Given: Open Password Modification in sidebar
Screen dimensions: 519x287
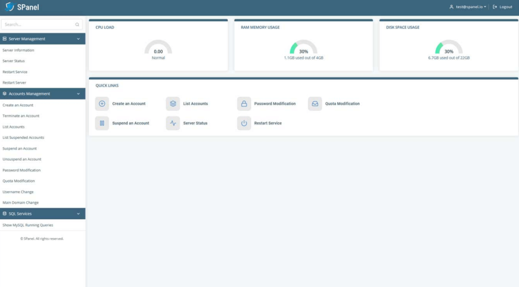Looking at the screenshot, I should (21, 170).
